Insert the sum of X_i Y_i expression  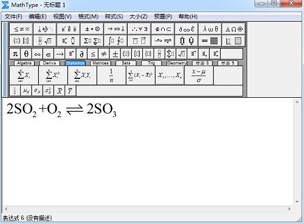pyautogui.click(x=82, y=75)
